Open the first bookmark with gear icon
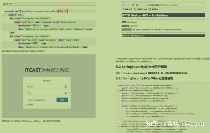This screenshot has width=210, height=133. pos(127,9)
